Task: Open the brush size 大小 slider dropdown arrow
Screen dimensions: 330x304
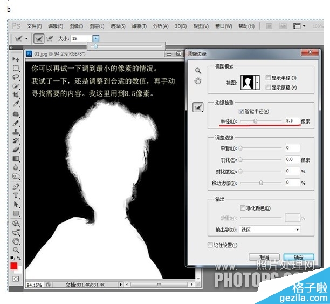Action: click(96, 38)
